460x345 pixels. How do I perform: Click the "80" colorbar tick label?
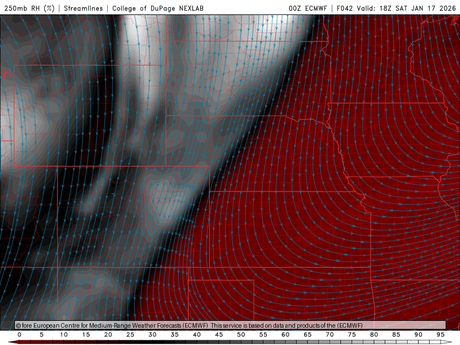pos(374,335)
